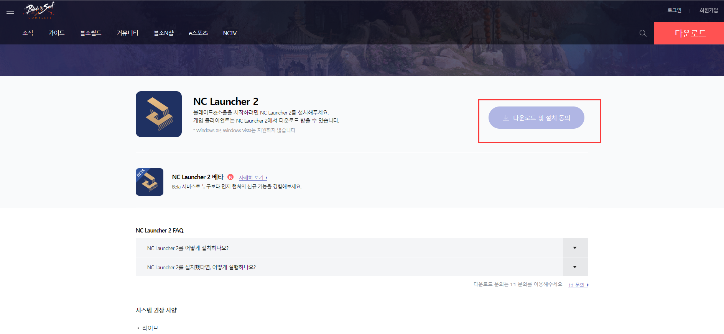Screen dimensions: 724x334
Task: Select the e스포츠 menu item
Action: click(x=198, y=33)
